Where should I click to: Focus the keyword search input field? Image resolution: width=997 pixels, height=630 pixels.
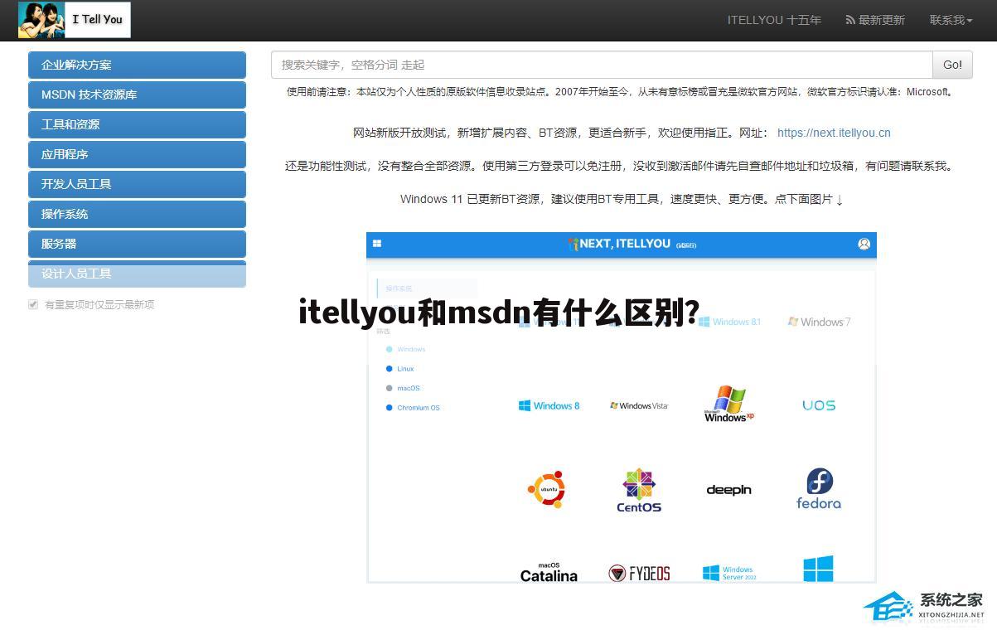point(602,65)
